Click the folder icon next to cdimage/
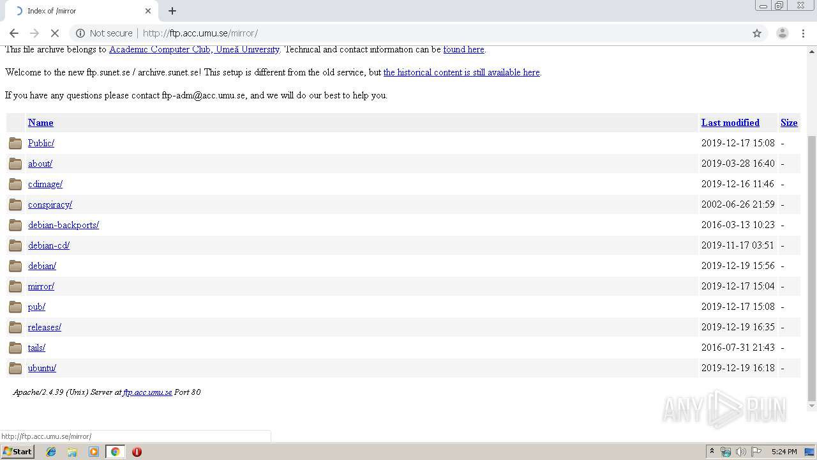The image size is (817, 460). click(15, 184)
